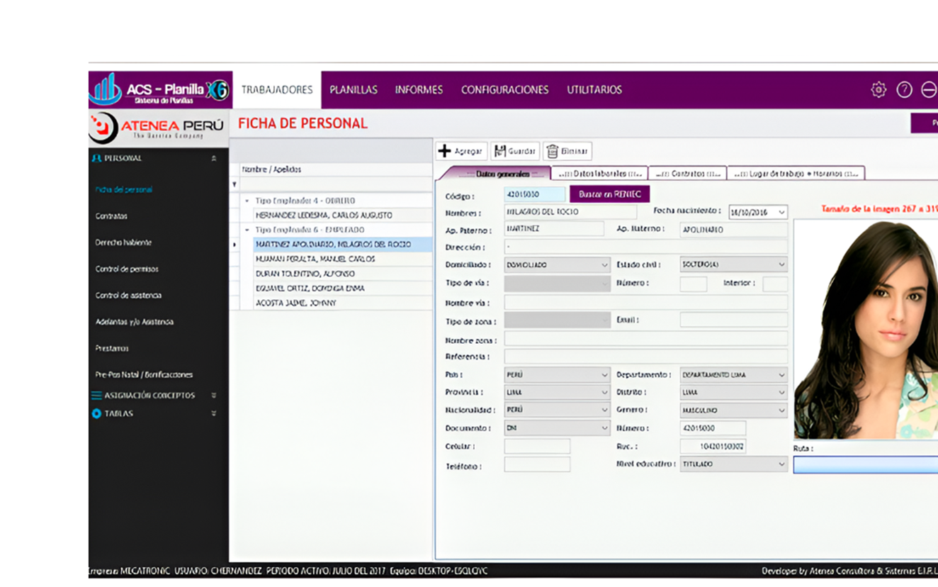Image resolution: width=938 pixels, height=587 pixels.
Task: Open the Fecha nacimiento date dropdown
Action: pos(781,213)
